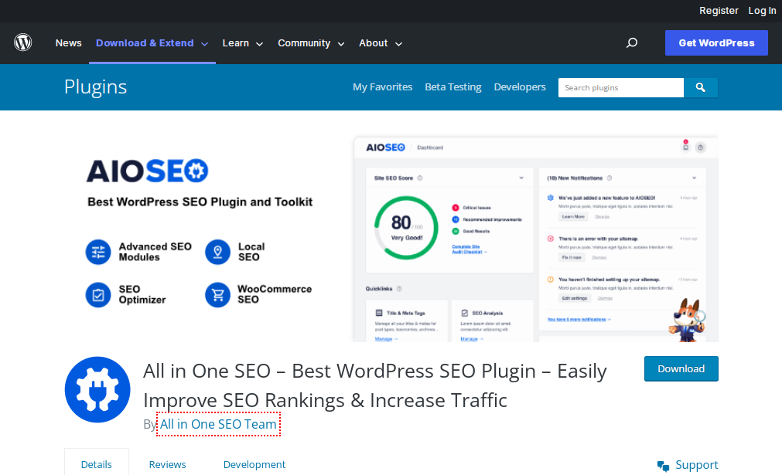Click the AIOSEO banner logo
The width and height of the screenshot is (782, 475).
point(147,171)
